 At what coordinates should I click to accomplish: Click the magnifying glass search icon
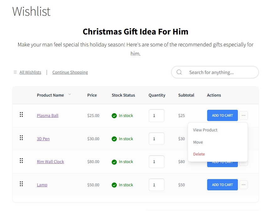point(179,72)
